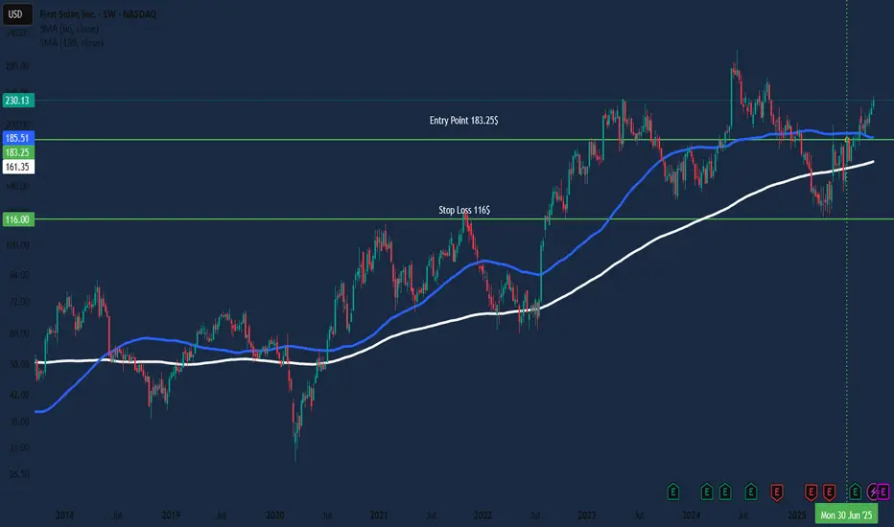Click the blue 185.51 SMA price label
This screenshot has width=894, height=527.
tap(18, 138)
